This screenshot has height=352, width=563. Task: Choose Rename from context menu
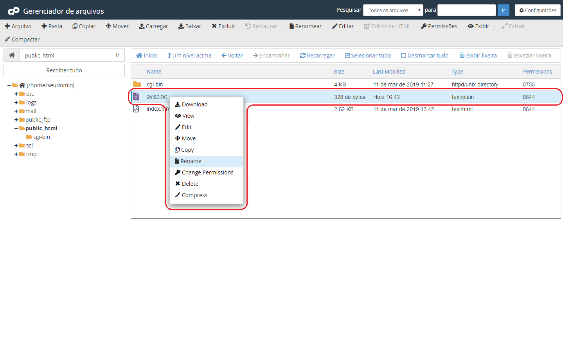[x=207, y=161]
